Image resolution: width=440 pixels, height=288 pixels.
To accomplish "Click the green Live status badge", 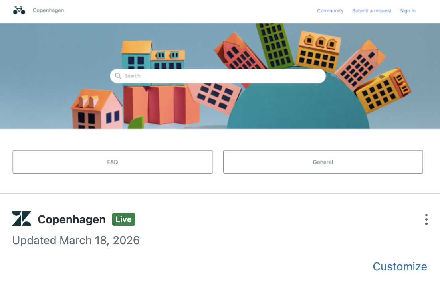I will [123, 219].
